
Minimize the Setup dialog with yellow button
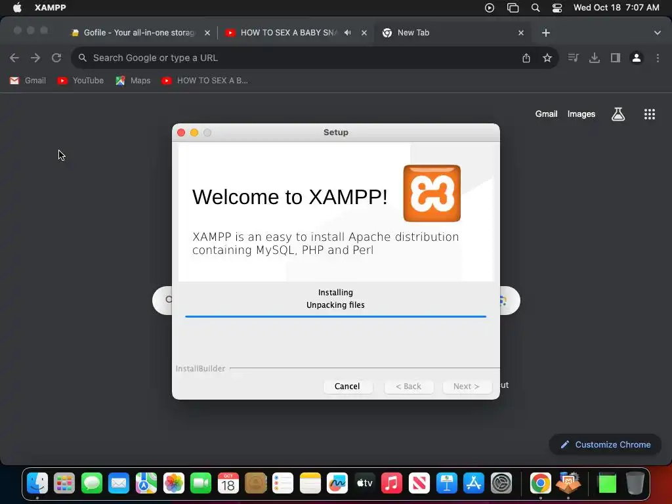pyautogui.click(x=194, y=133)
